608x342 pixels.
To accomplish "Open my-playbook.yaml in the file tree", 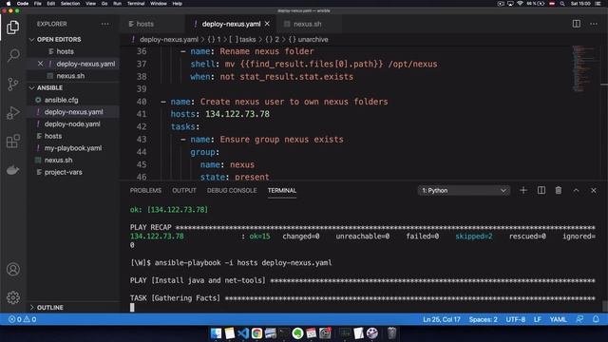I will pyautogui.click(x=73, y=148).
